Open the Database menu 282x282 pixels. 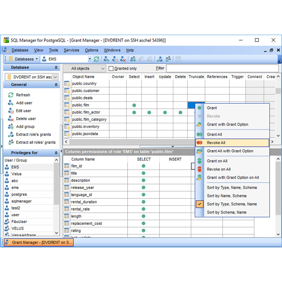(x=20, y=50)
